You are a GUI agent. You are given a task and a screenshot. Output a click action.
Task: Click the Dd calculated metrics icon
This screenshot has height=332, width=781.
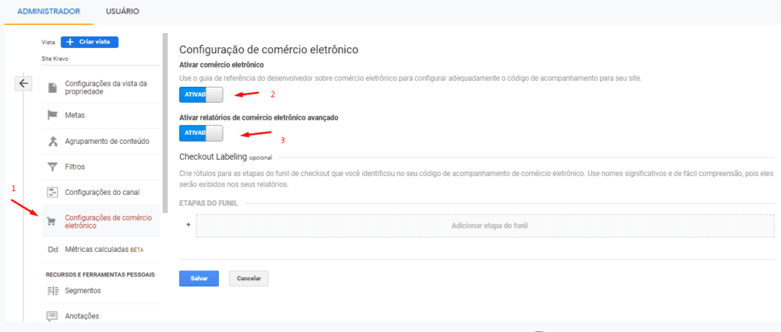point(53,249)
